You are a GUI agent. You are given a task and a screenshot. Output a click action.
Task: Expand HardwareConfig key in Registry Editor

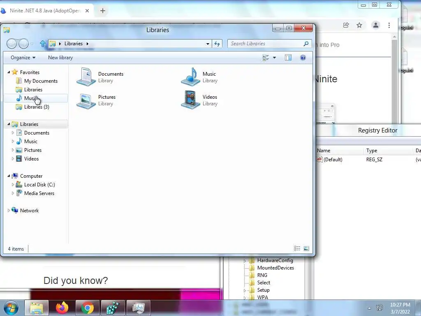click(x=245, y=260)
